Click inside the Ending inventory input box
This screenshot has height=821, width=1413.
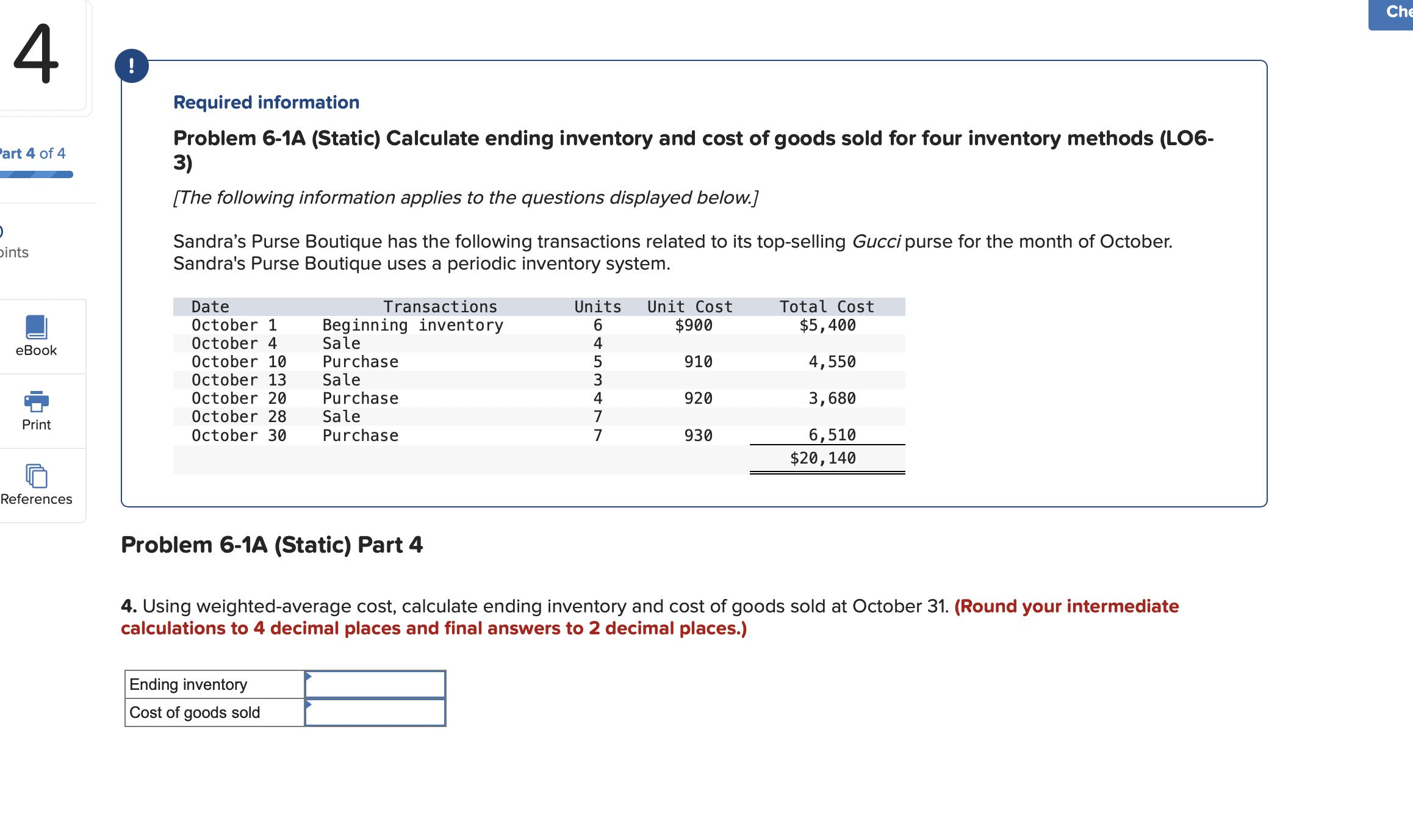[375, 684]
